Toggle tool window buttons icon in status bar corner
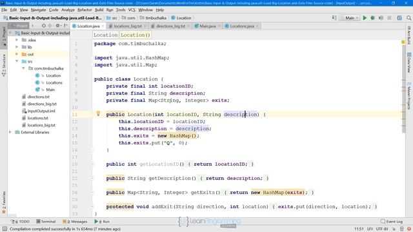 (x=5, y=229)
